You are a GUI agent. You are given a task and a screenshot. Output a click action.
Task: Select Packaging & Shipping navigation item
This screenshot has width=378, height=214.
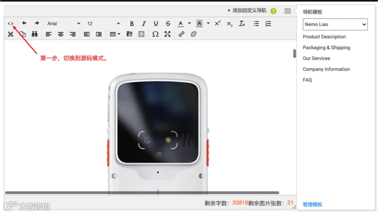(x=326, y=48)
